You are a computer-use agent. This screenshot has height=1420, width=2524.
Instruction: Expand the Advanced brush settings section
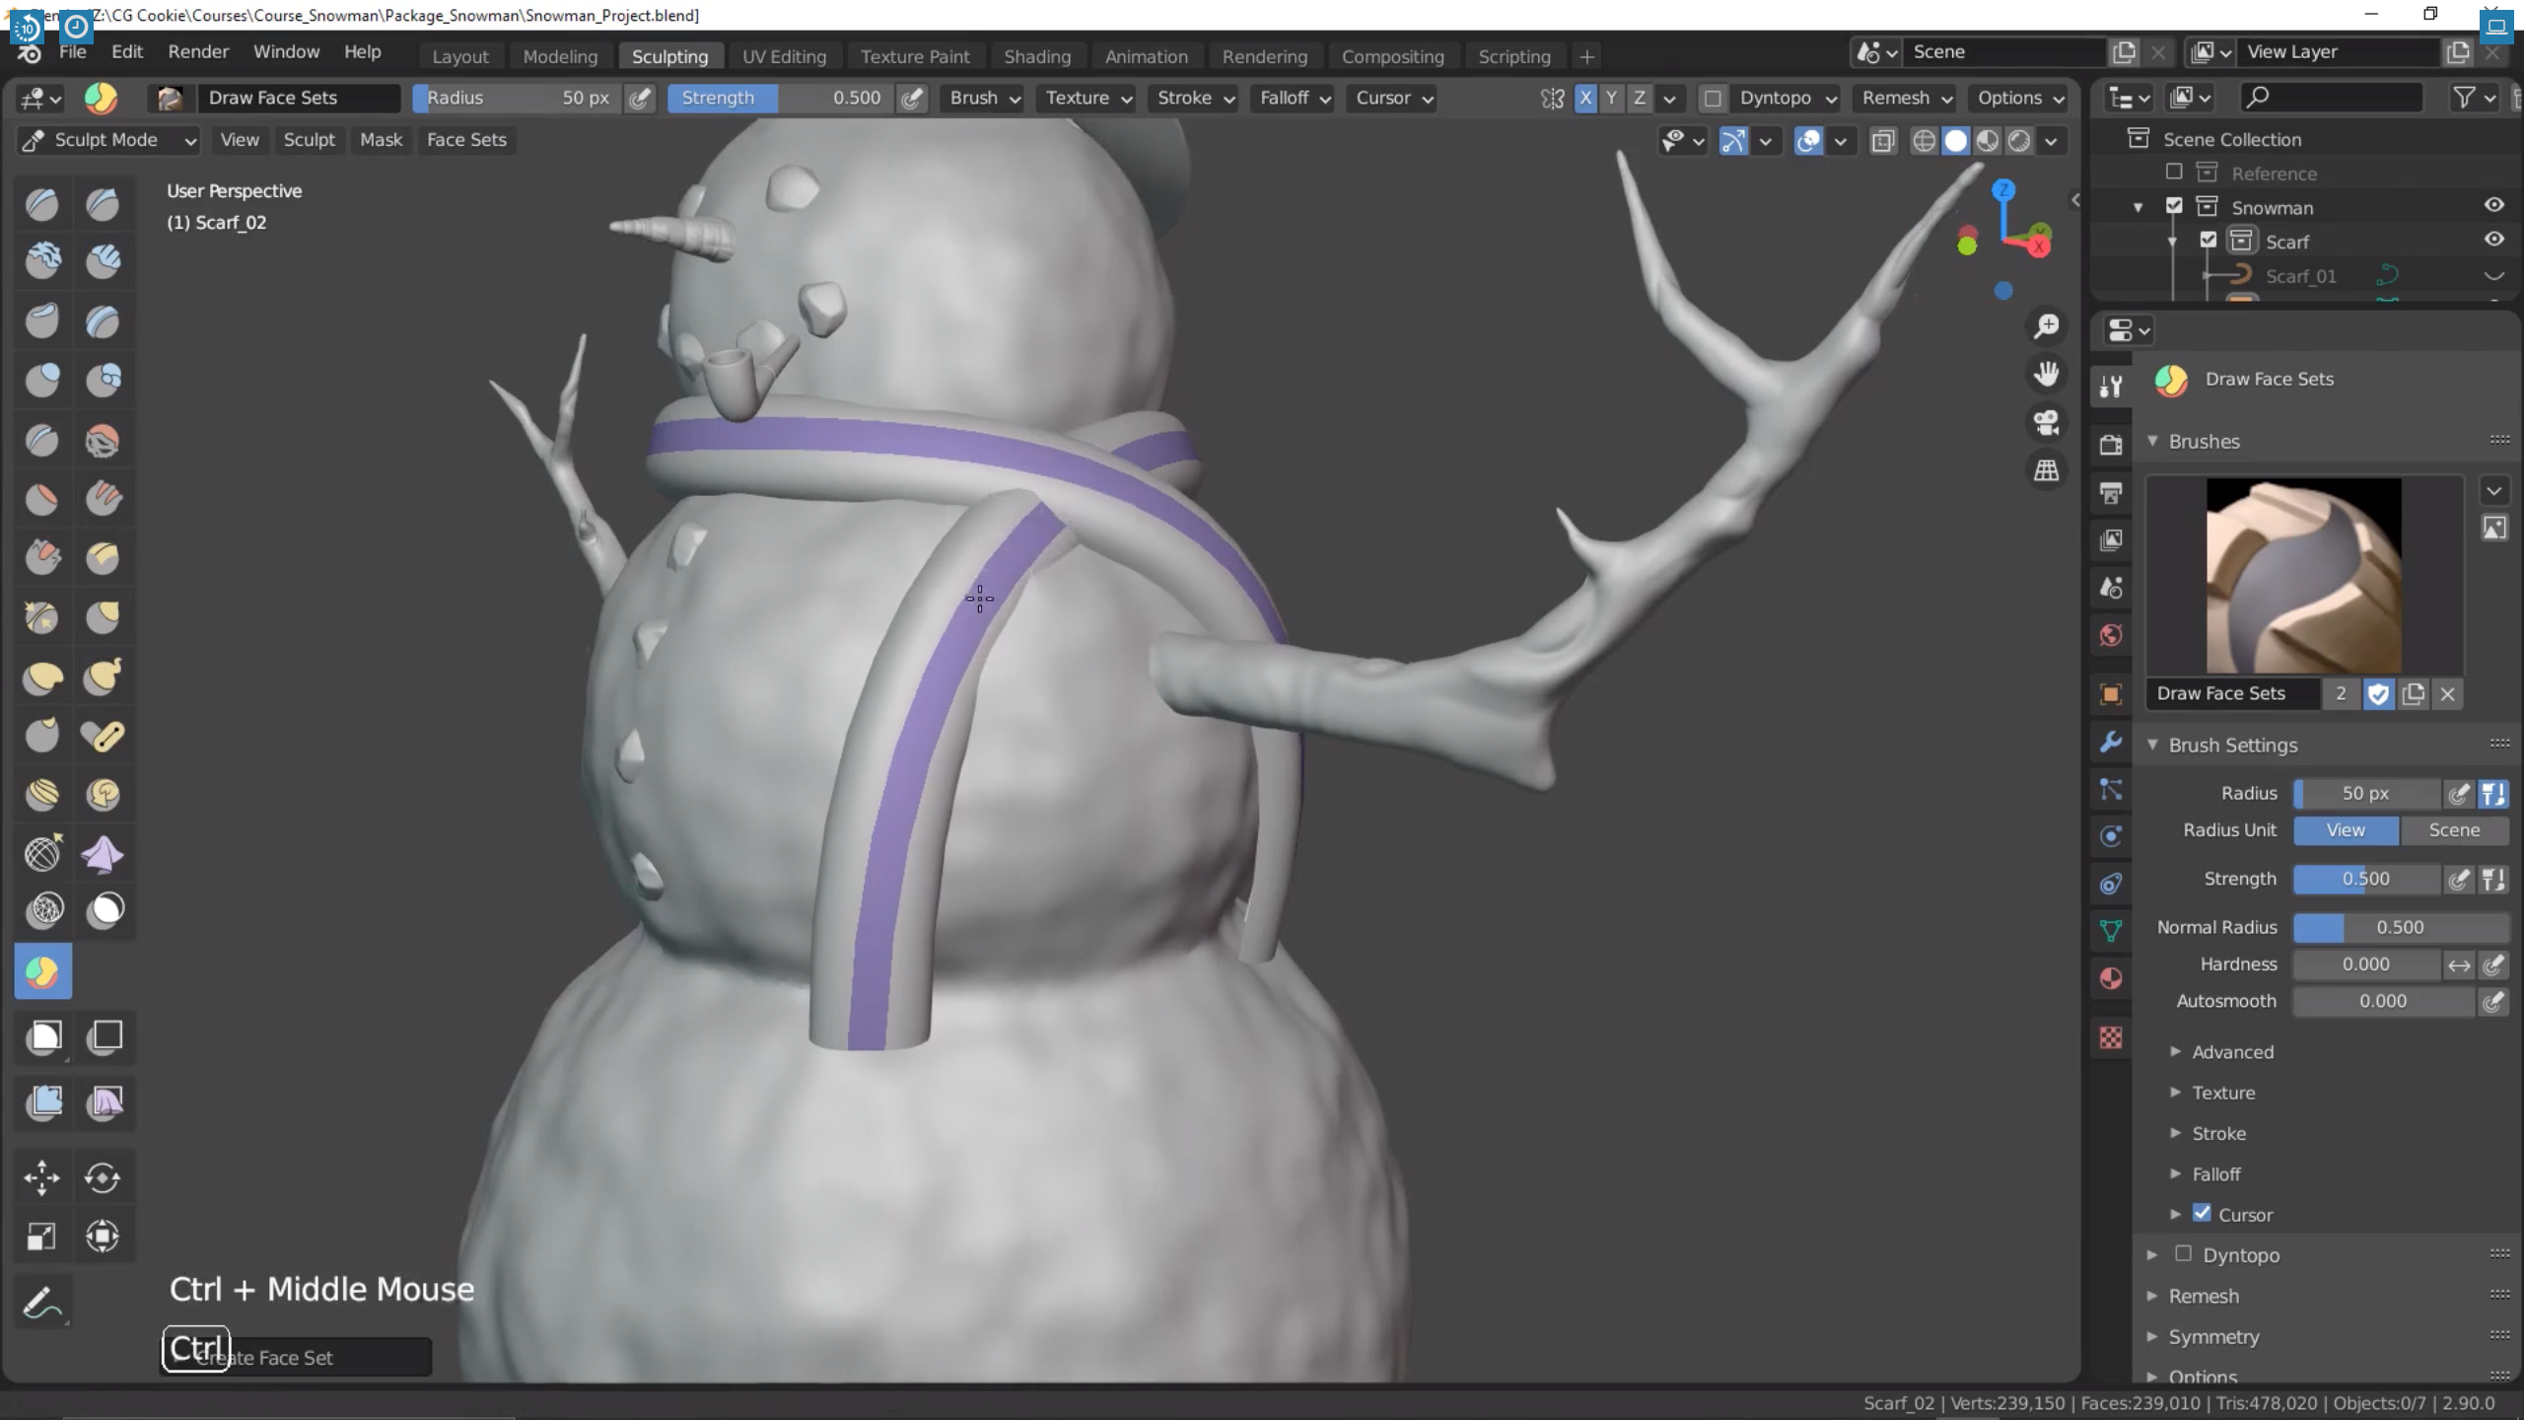tap(2232, 1052)
